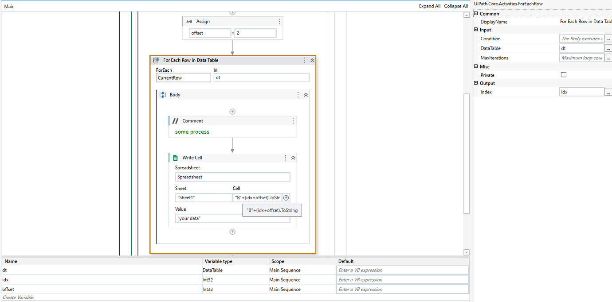This screenshot has height=302, width=612.
Task: Click the A+B icon on the Assign activity
Action: pos(189,21)
